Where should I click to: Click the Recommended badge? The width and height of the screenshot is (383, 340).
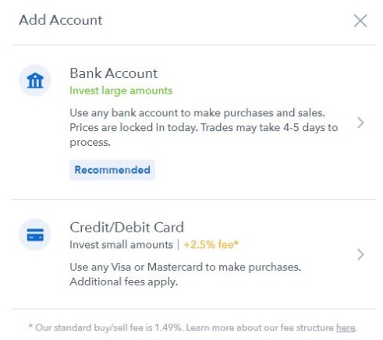click(112, 170)
